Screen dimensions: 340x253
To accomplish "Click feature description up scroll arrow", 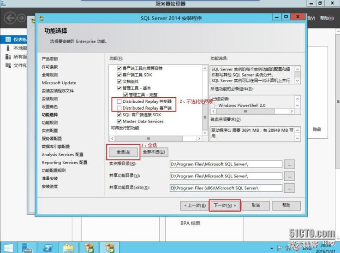I will (x=298, y=69).
